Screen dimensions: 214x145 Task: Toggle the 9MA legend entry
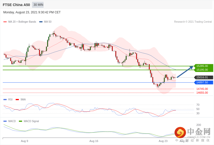coord(21,100)
